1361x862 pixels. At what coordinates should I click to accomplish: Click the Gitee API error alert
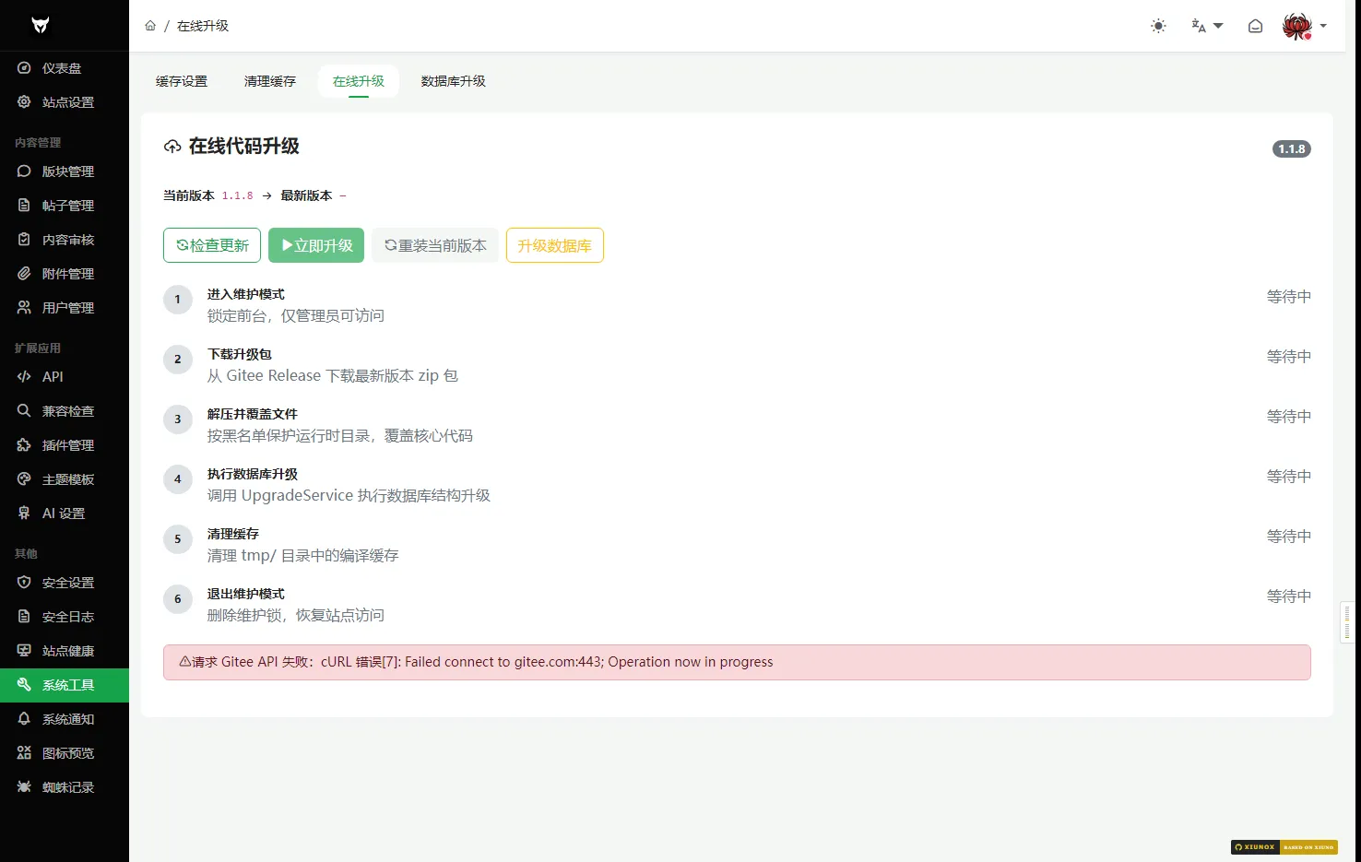point(737,662)
